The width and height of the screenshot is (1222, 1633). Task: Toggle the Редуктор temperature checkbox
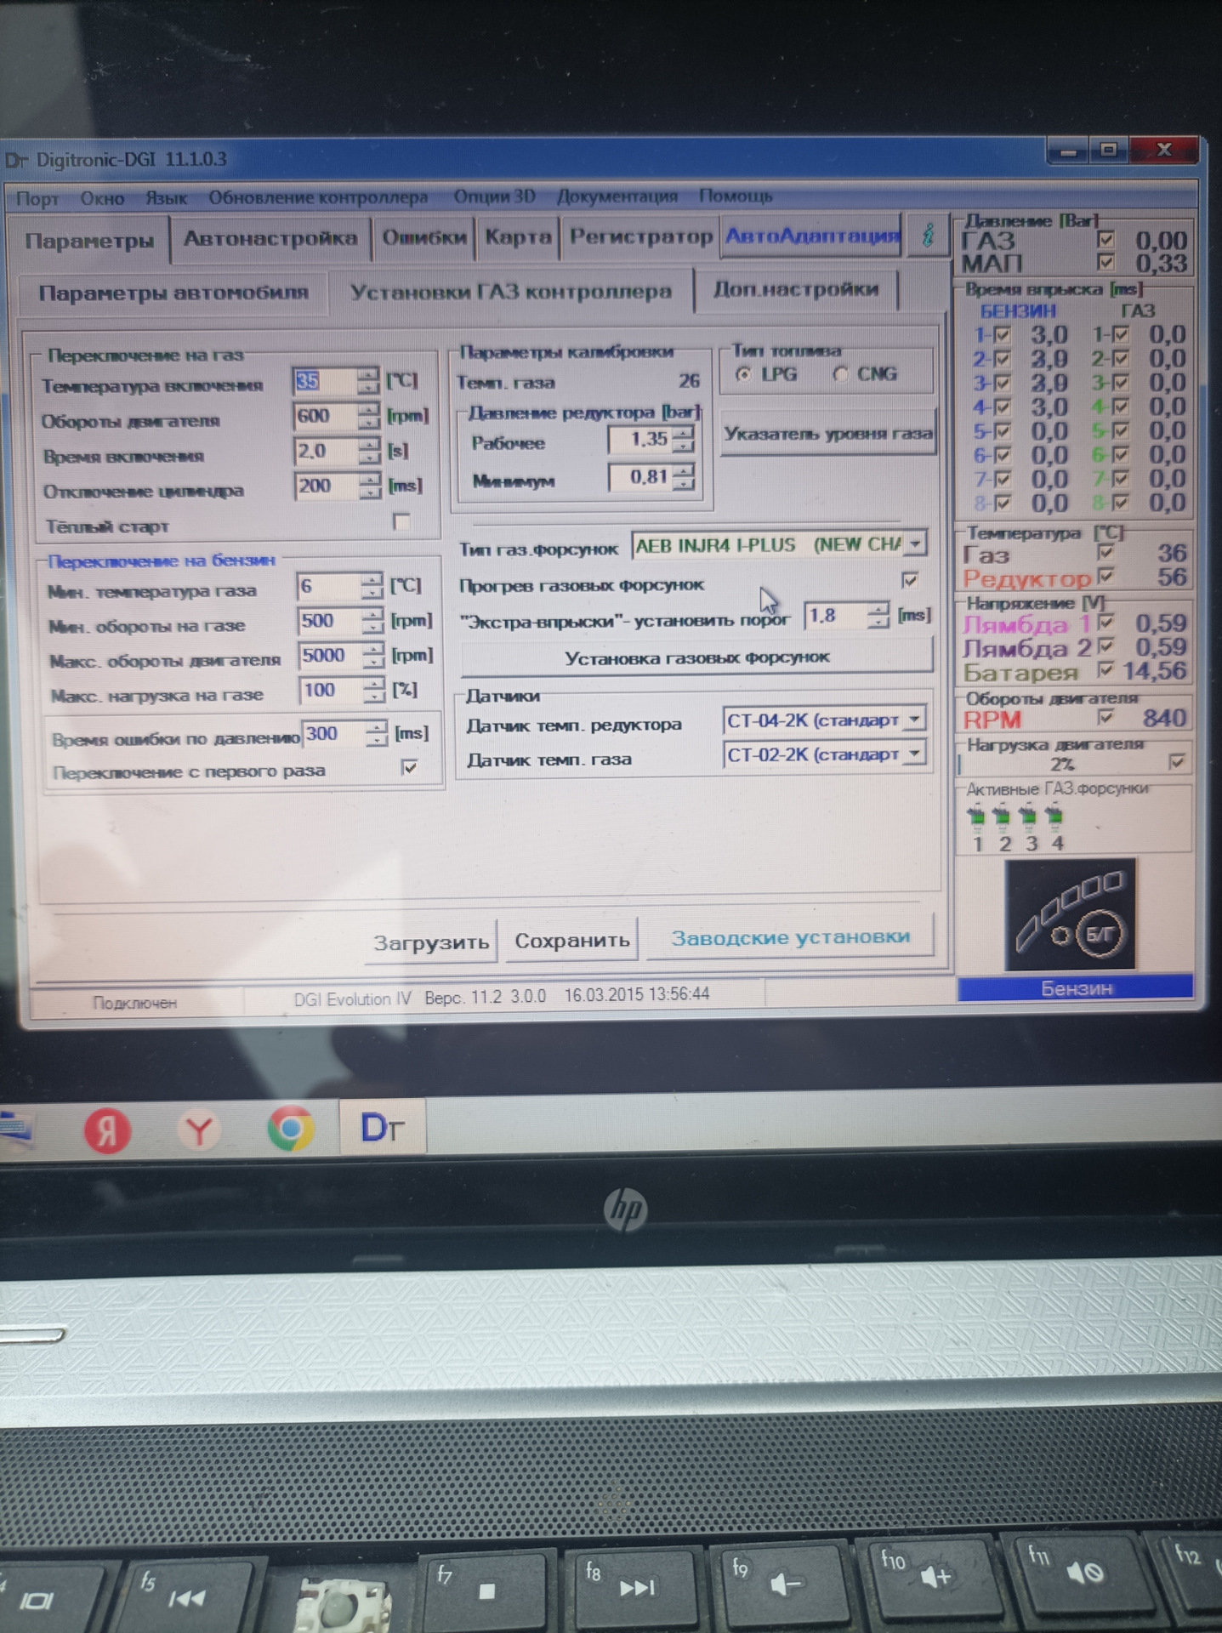tap(1105, 578)
